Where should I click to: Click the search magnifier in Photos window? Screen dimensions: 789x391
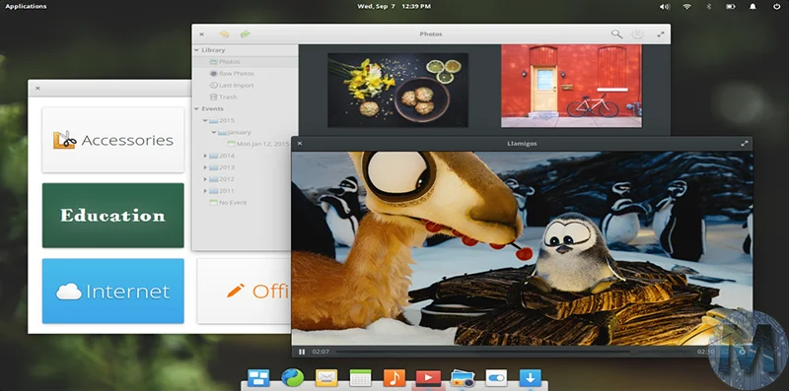click(616, 34)
